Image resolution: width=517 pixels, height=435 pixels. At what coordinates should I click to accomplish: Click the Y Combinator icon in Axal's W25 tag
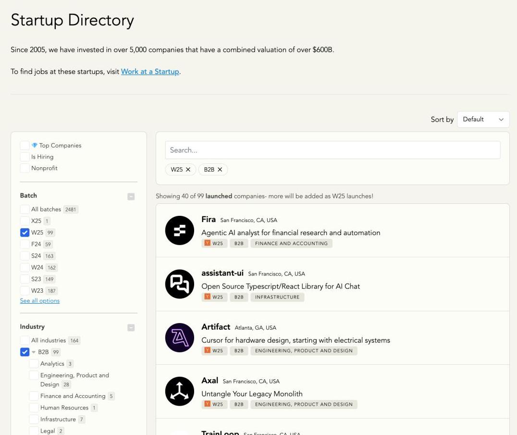(x=208, y=404)
